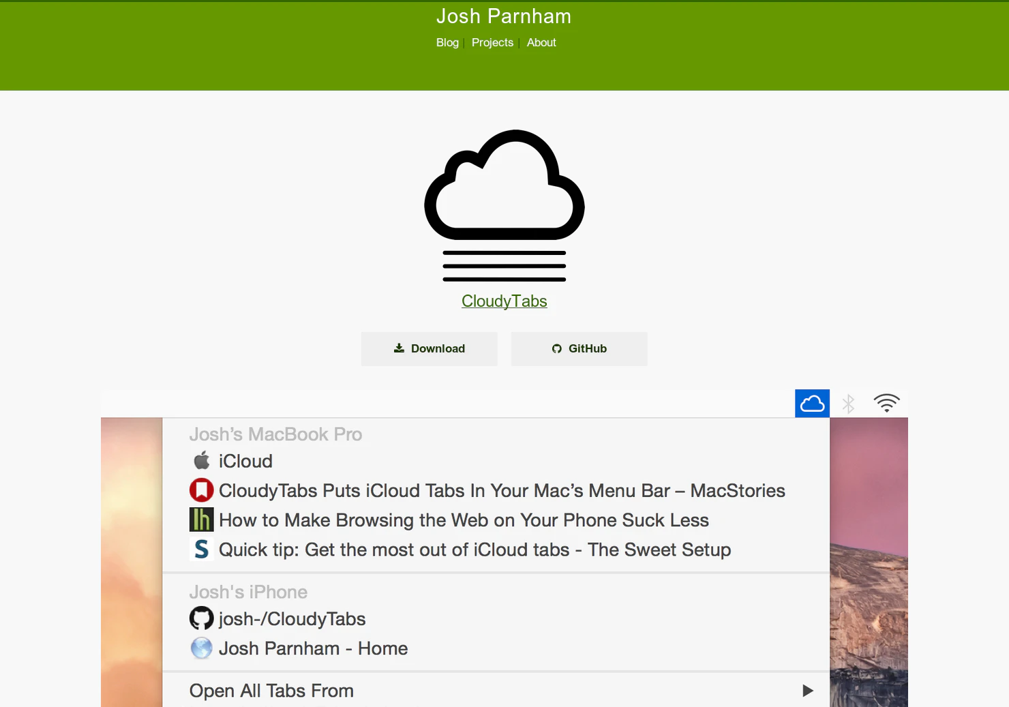Click the CloudyTabs menu bar cloud icon
Viewport: 1009px width, 707px height.
point(812,404)
